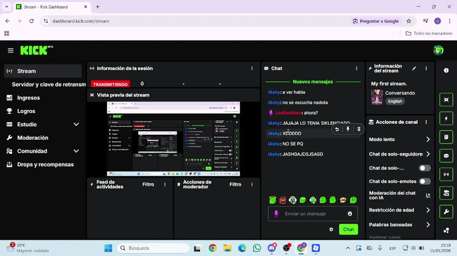Viewport: 457px width, 256px height.
Task: Click the English language tag
Action: tap(395, 101)
